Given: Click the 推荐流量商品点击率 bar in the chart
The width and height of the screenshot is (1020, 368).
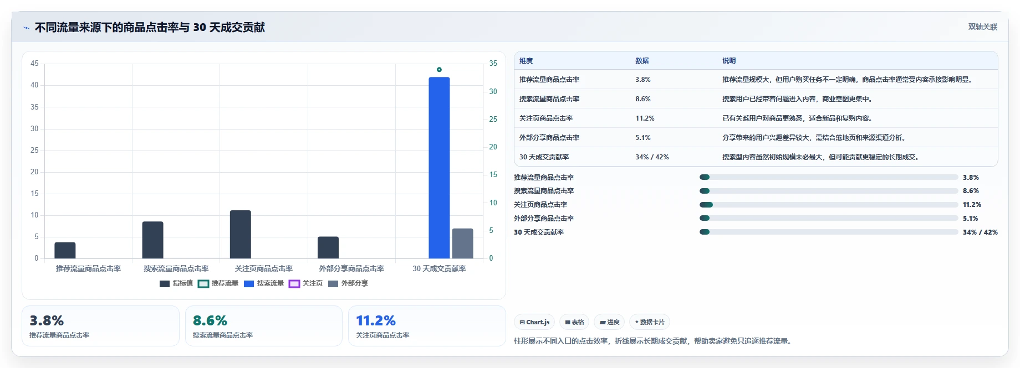Looking at the screenshot, I should (65, 250).
